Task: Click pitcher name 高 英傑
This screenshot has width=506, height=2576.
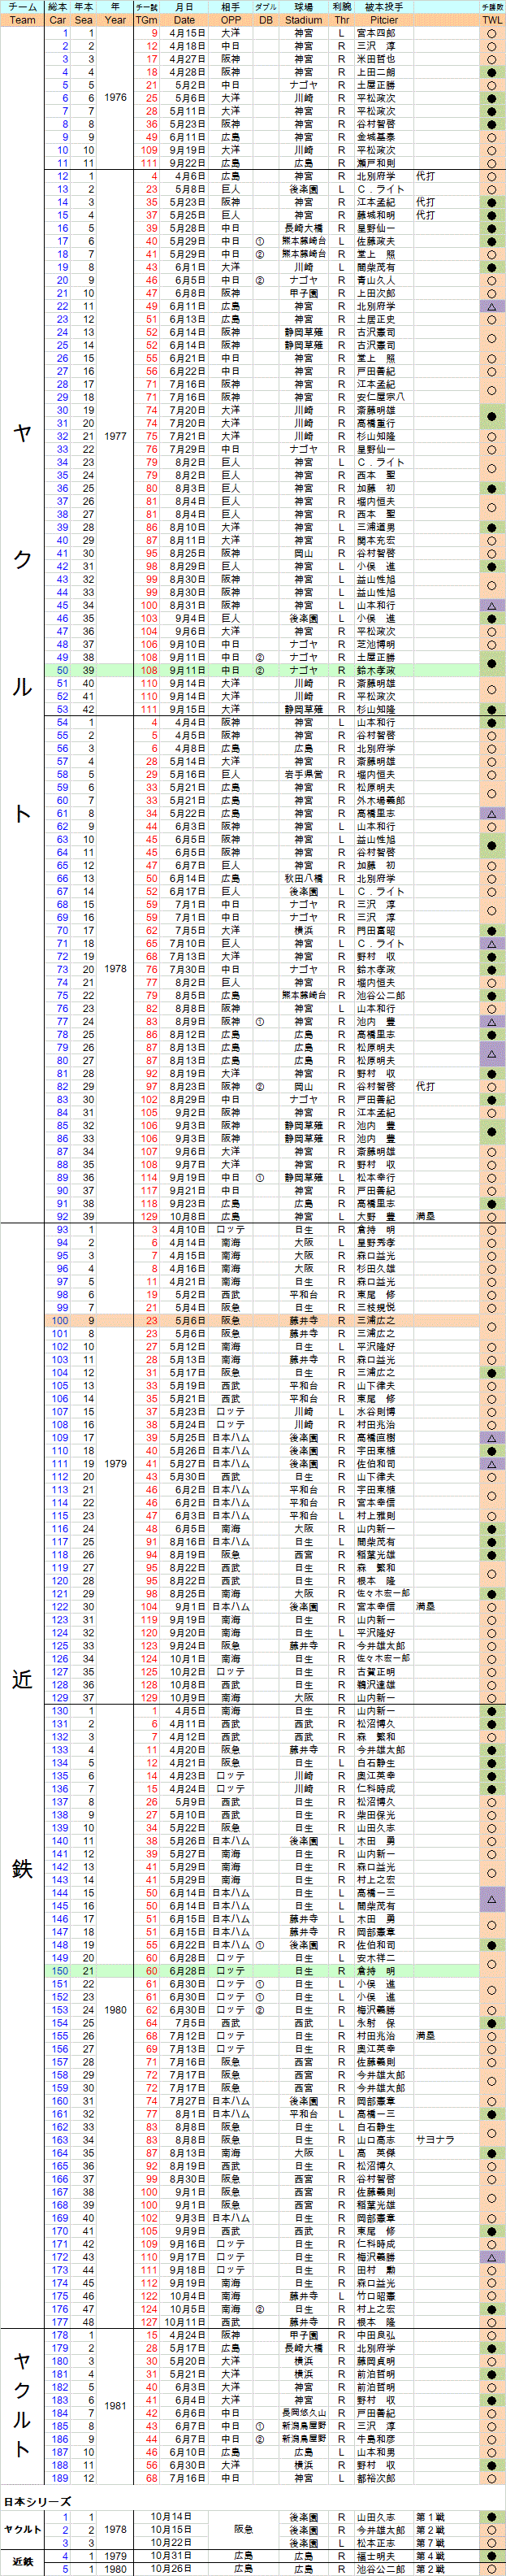Action: [x=376, y=2152]
